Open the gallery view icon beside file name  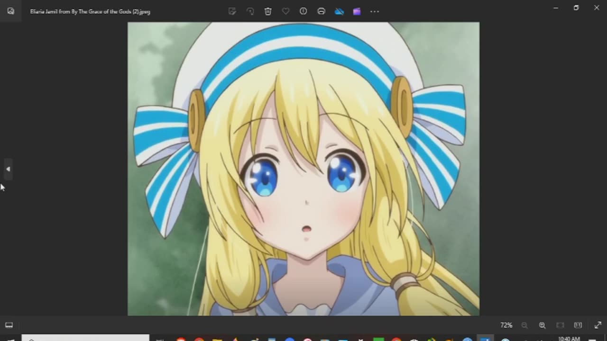tap(10, 11)
